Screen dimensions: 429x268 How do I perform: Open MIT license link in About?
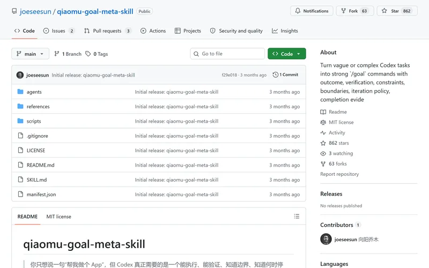[x=341, y=122]
